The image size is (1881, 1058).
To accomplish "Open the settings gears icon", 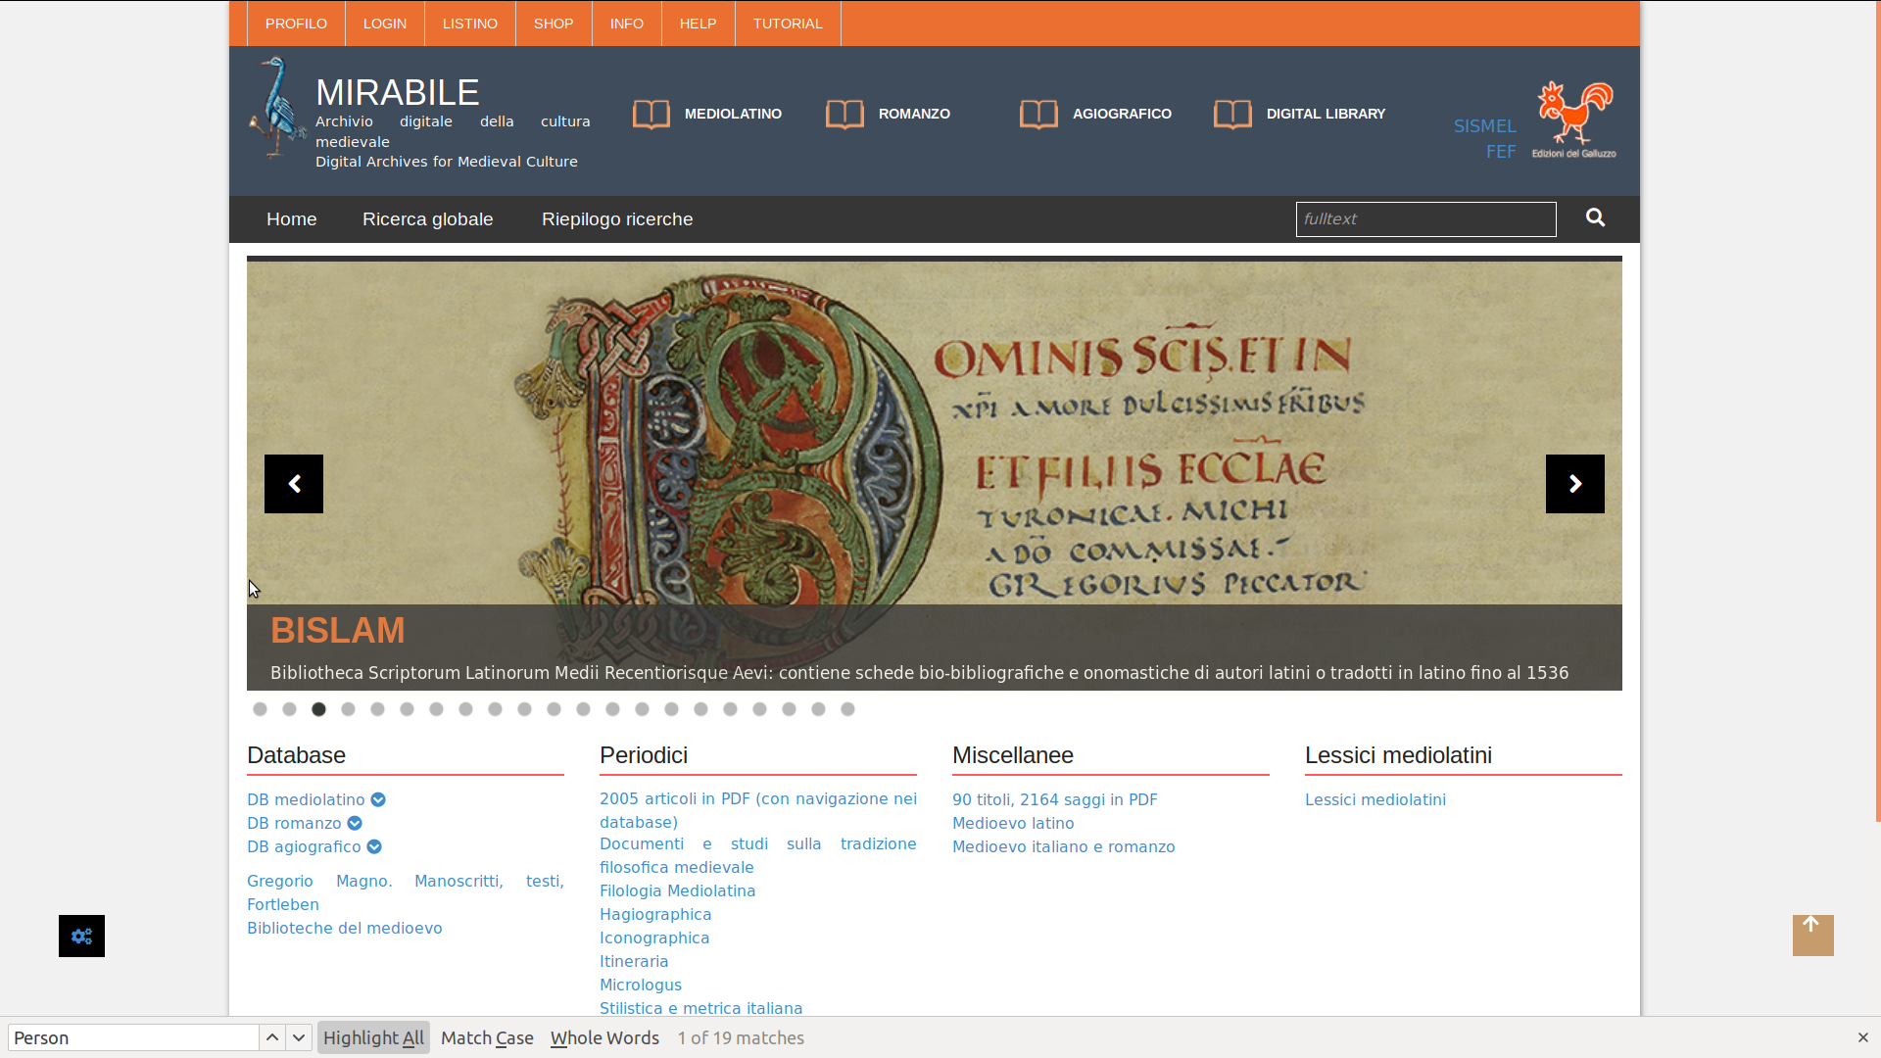I will point(81,937).
